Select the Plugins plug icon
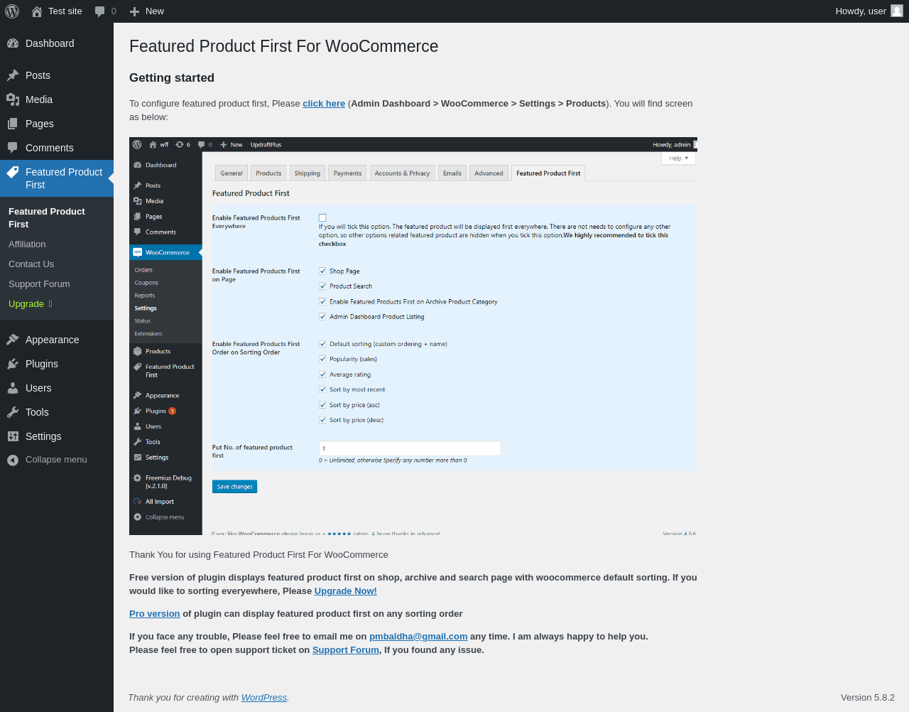Viewport: 909px width, 712px height. click(13, 364)
